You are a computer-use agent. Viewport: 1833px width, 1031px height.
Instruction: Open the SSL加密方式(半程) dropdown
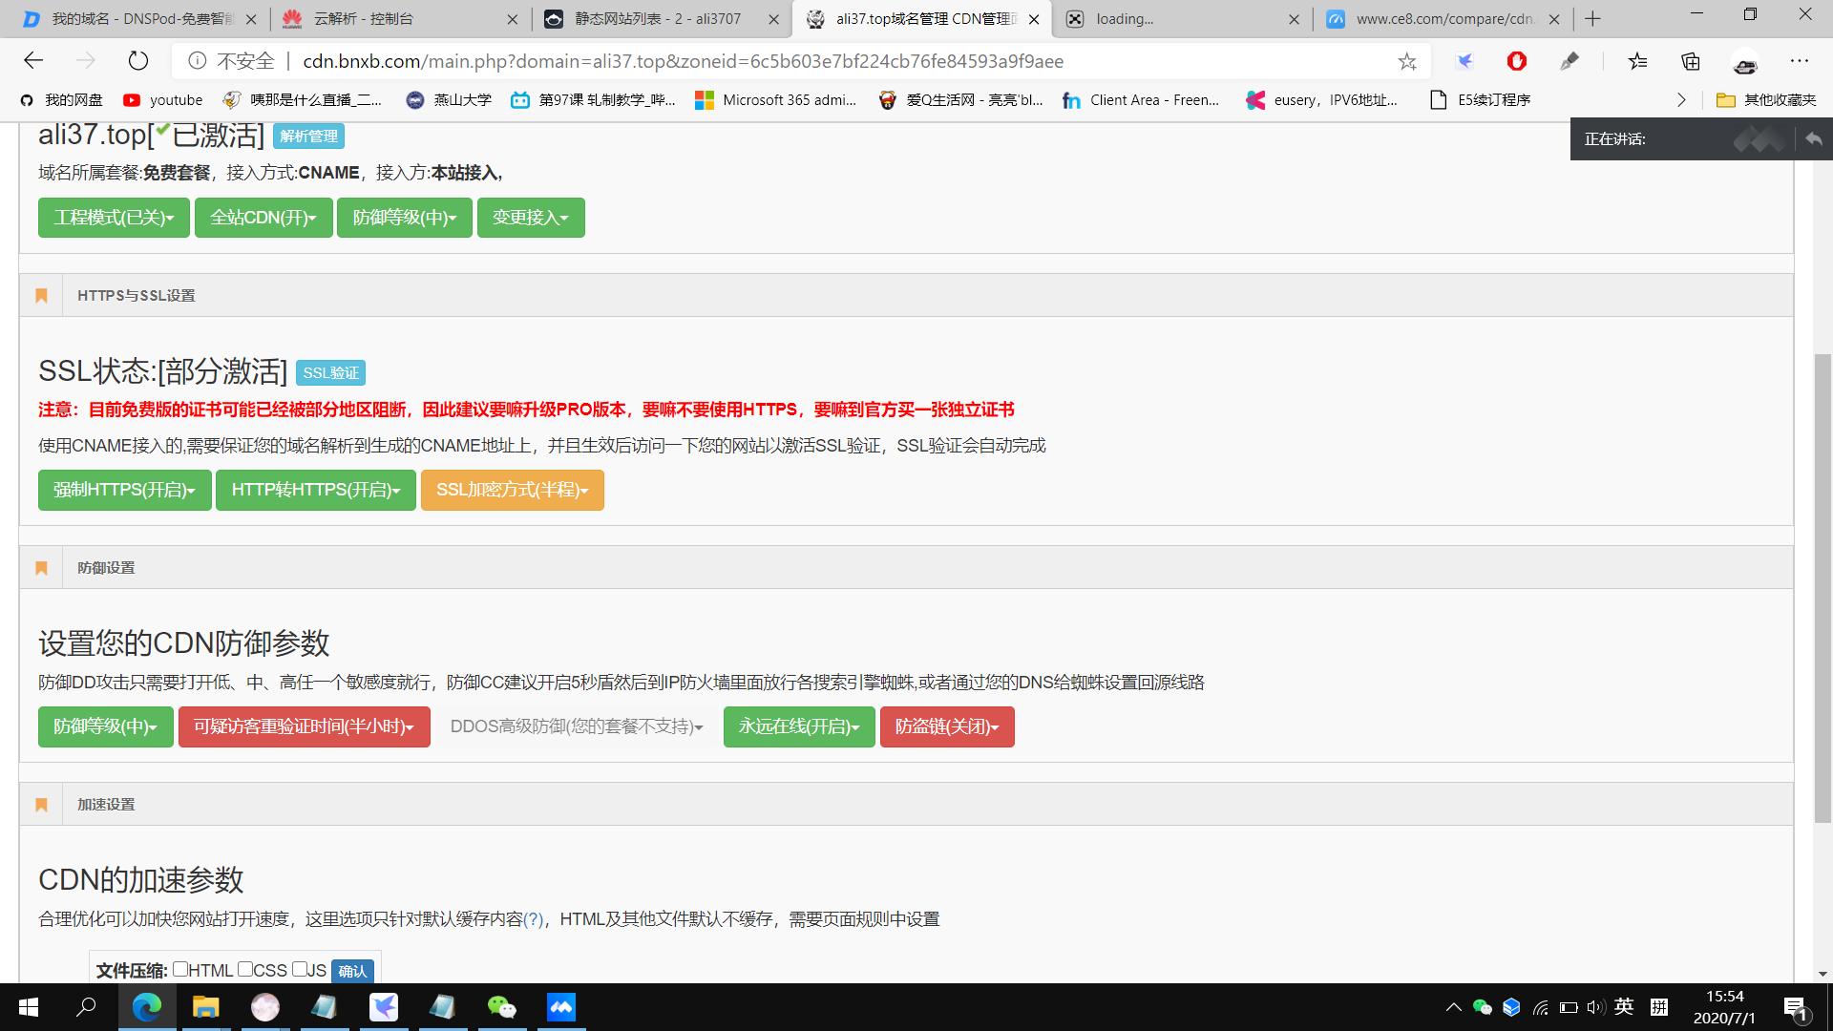point(512,490)
